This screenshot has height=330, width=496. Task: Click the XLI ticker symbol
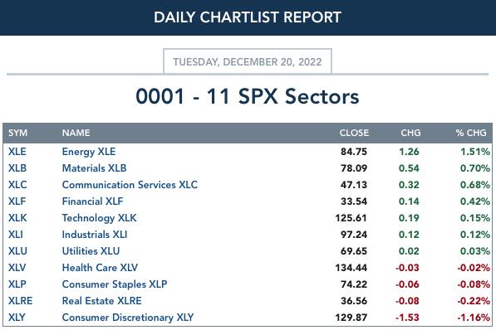16,235
